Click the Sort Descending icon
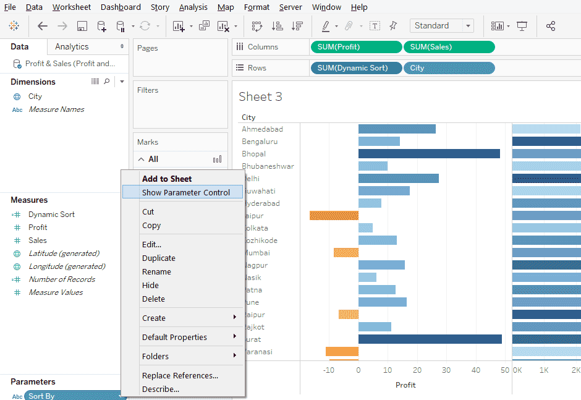 pyautogui.click(x=297, y=26)
